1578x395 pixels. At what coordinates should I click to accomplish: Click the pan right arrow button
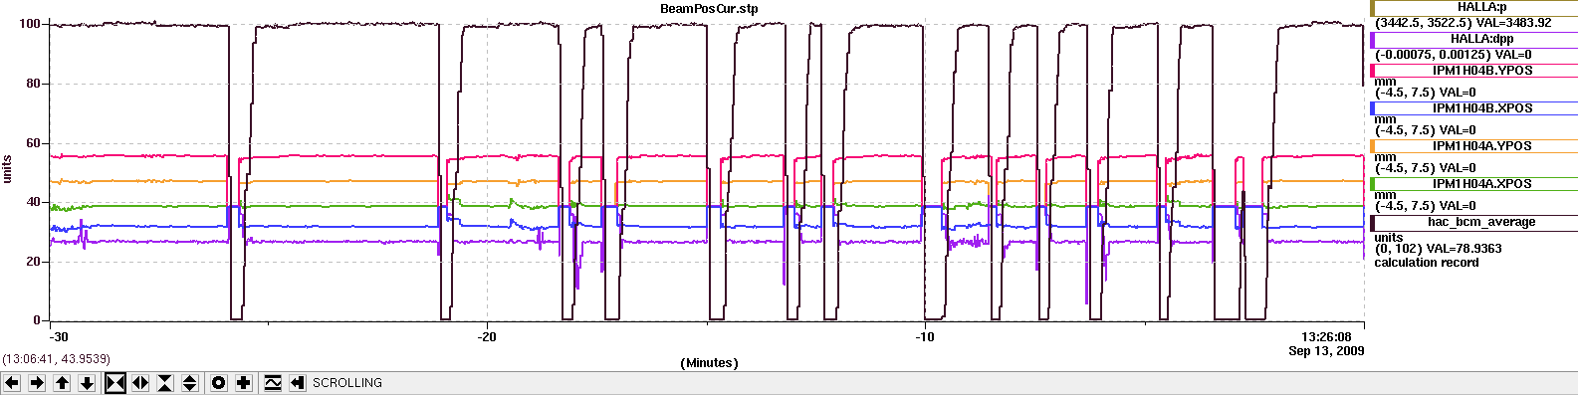coord(37,383)
